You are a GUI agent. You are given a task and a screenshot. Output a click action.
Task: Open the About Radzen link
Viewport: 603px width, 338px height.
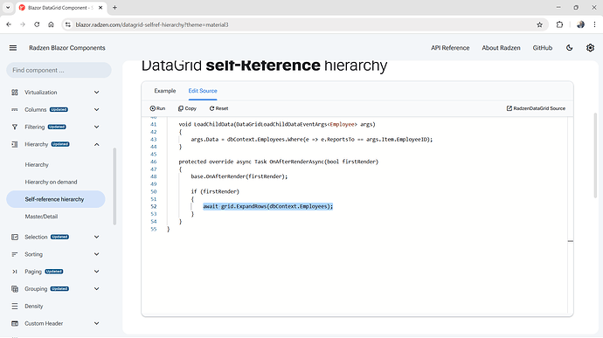click(501, 48)
